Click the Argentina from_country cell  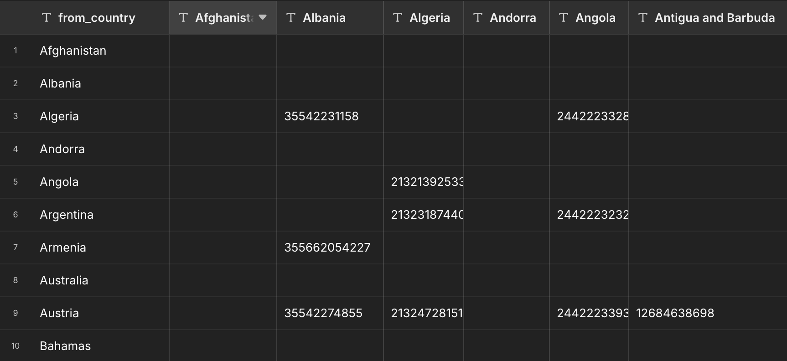(100, 215)
